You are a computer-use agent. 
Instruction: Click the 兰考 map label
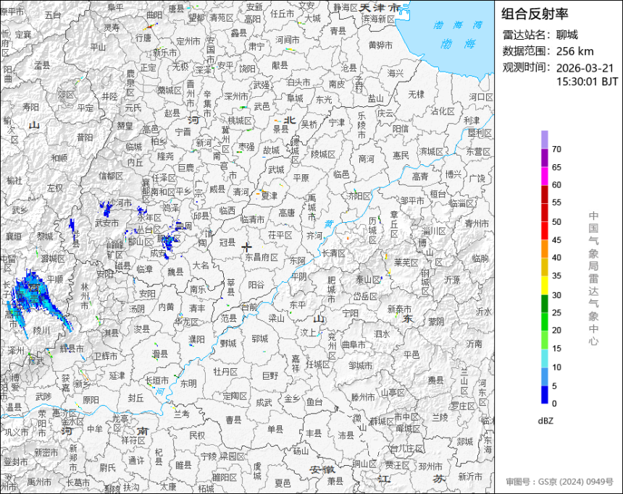coord(182,414)
